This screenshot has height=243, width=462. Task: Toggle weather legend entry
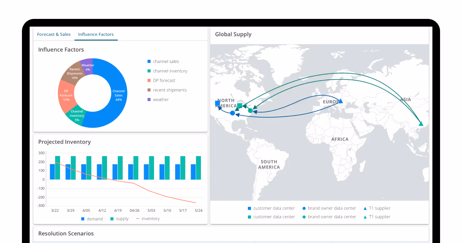tap(158, 100)
